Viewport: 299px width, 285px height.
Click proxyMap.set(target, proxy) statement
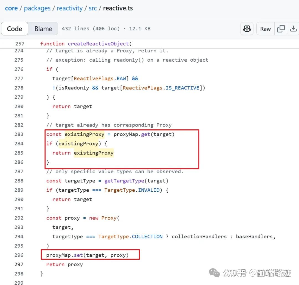pos(87,255)
